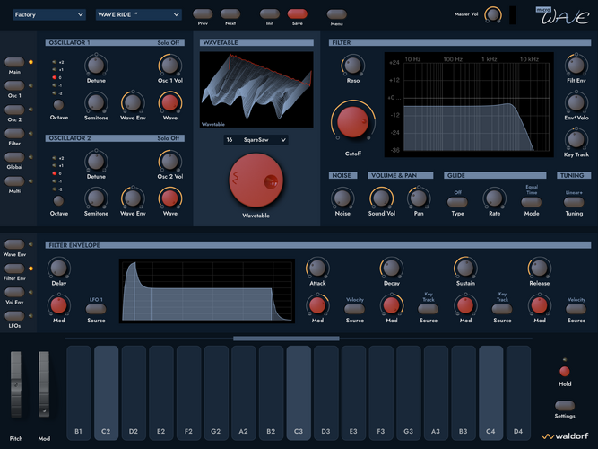Click Decay Mod Key Track Source selector

click(429, 309)
